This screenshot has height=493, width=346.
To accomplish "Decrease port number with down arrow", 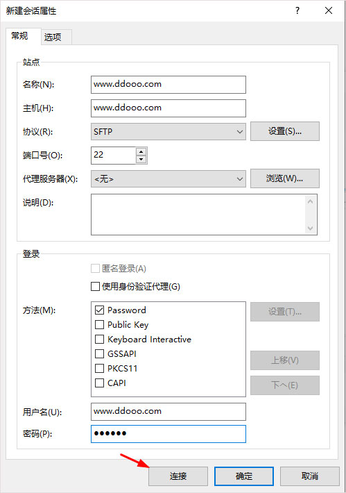I will coord(141,159).
